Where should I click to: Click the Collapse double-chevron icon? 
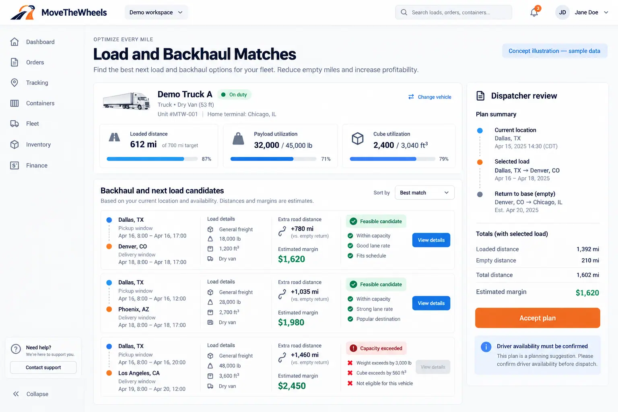click(x=16, y=394)
